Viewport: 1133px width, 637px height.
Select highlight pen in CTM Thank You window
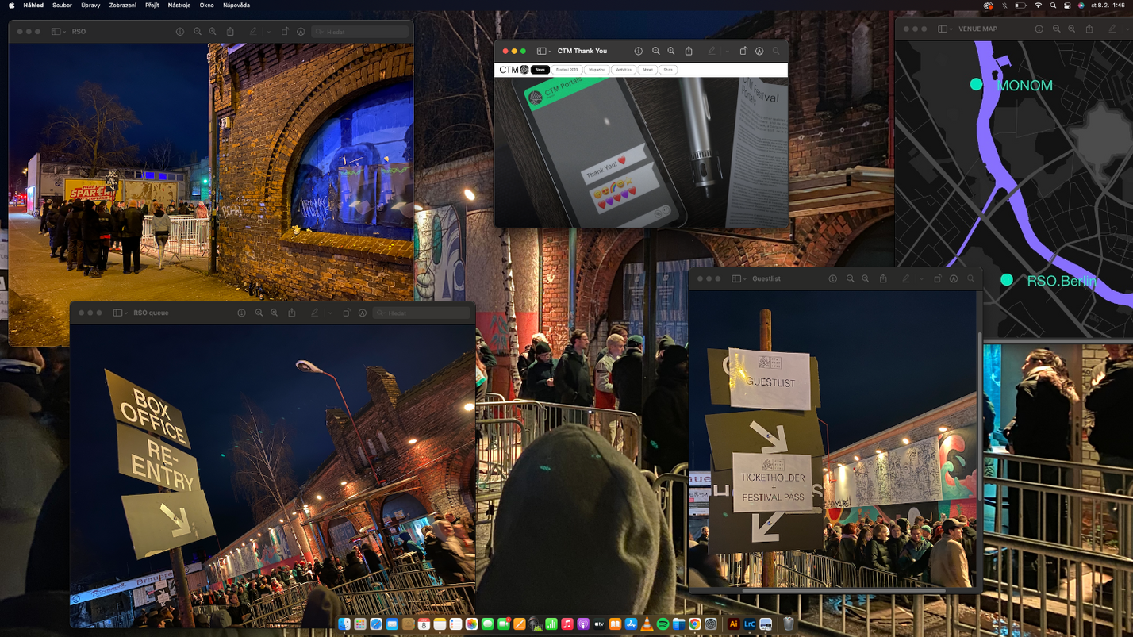point(712,51)
